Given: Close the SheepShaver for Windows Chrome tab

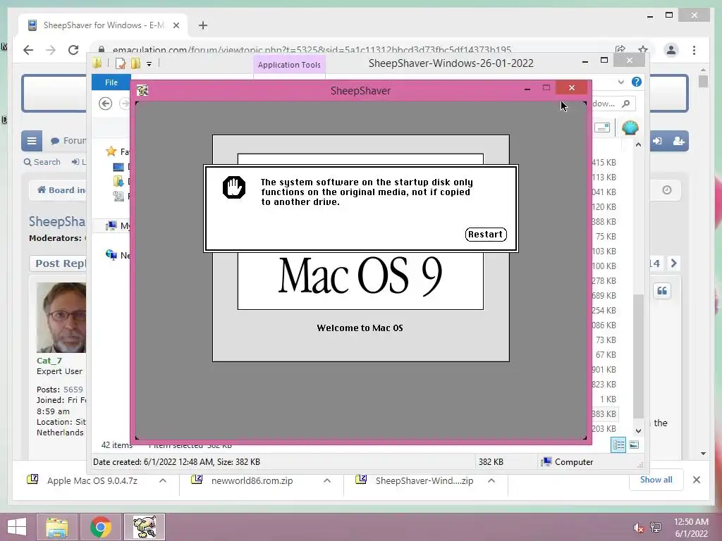Looking at the screenshot, I should (x=176, y=25).
